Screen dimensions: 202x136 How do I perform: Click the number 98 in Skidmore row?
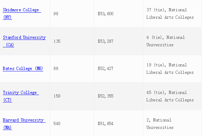[x=56, y=14]
